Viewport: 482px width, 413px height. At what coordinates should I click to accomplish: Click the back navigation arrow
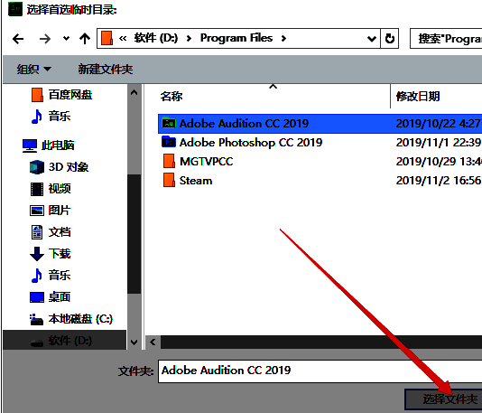point(18,39)
